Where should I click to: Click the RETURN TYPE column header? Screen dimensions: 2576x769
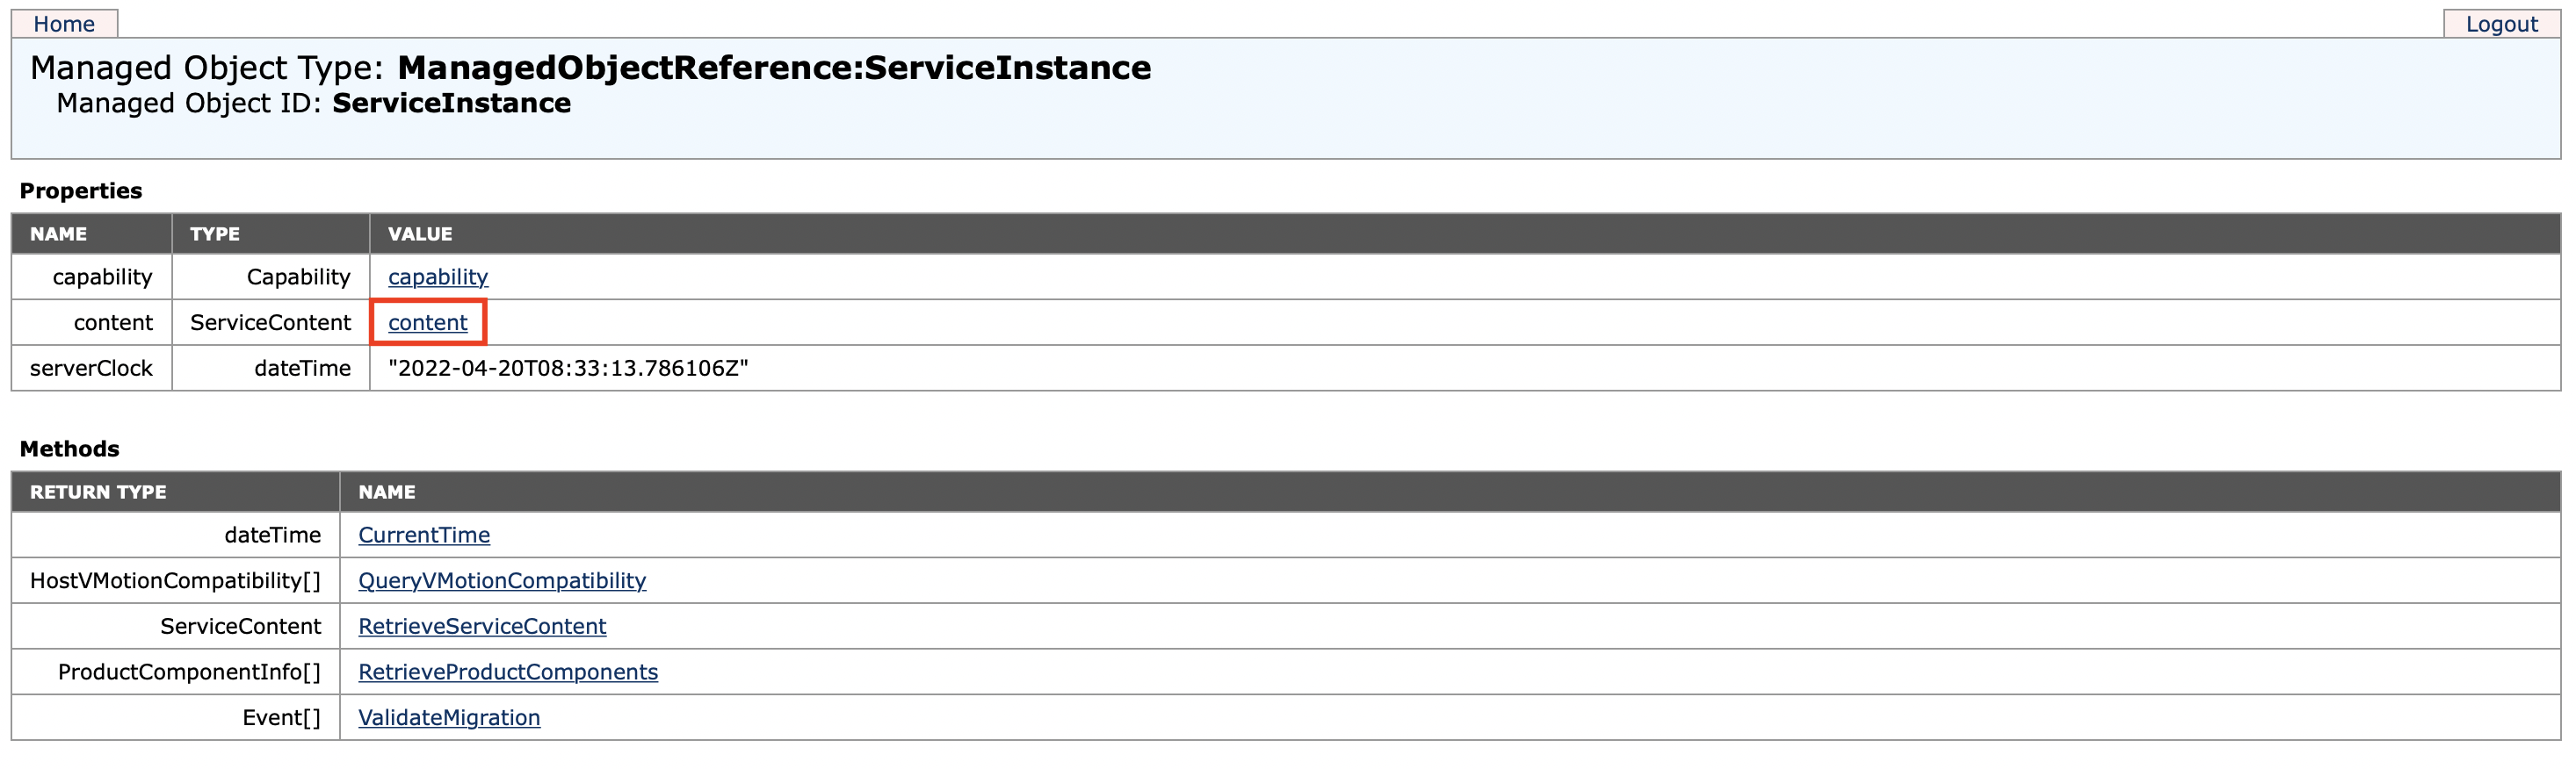[x=98, y=492]
